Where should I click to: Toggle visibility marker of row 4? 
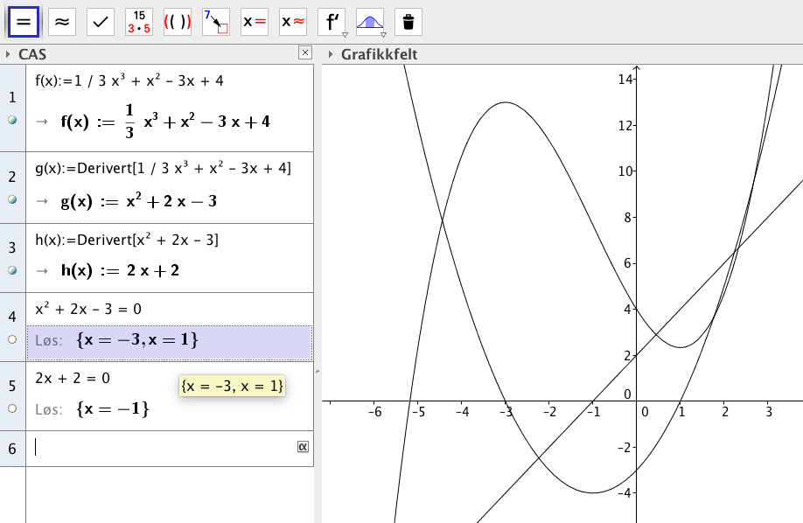12,339
